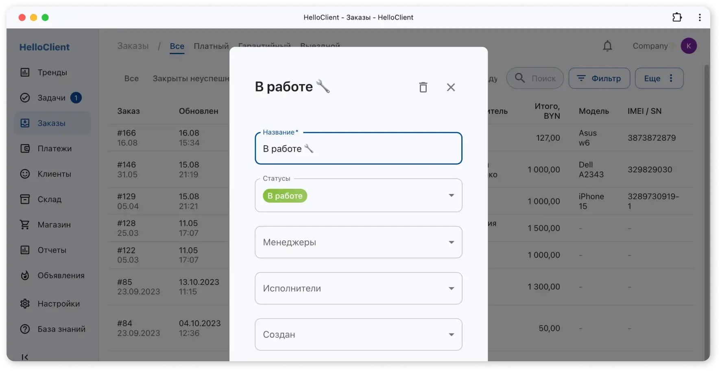The width and height of the screenshot is (720, 371).
Task: Collapse the sidebar with the arrow icon
Action: (25, 357)
